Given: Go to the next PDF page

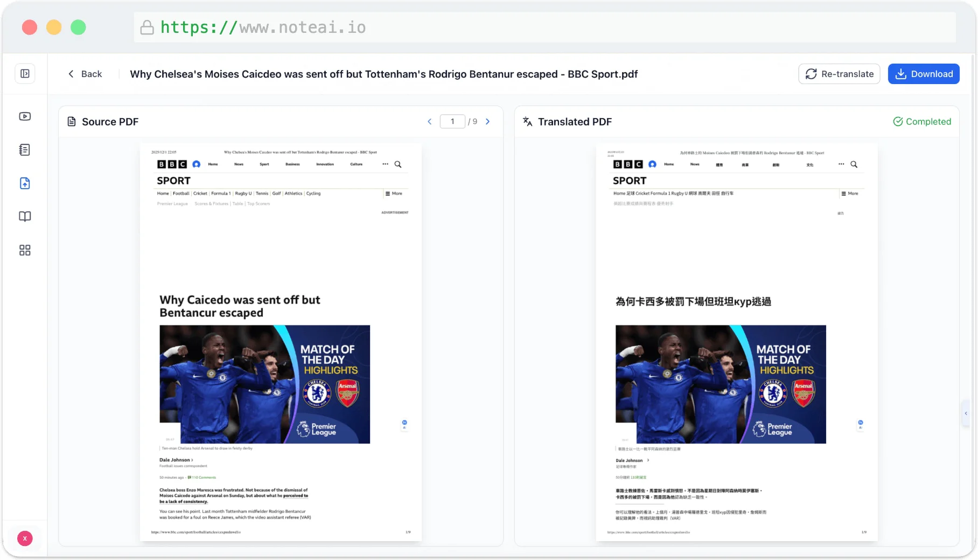Looking at the screenshot, I should pos(487,121).
